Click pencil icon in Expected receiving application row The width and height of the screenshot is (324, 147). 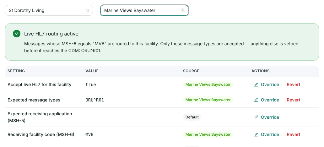[x=256, y=117]
